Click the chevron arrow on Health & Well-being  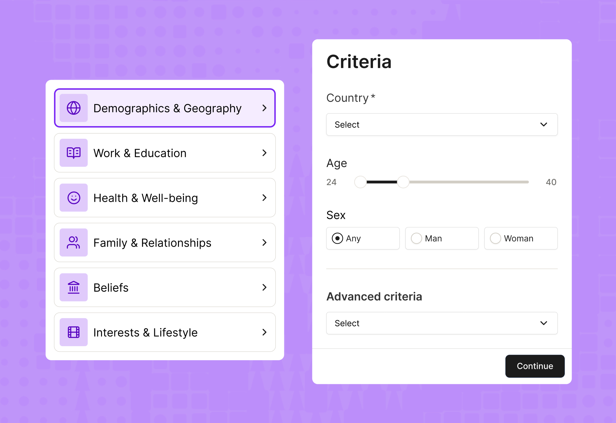[264, 198]
